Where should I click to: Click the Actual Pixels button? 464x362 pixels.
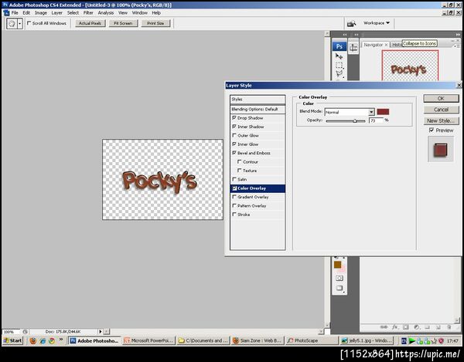[90, 23]
